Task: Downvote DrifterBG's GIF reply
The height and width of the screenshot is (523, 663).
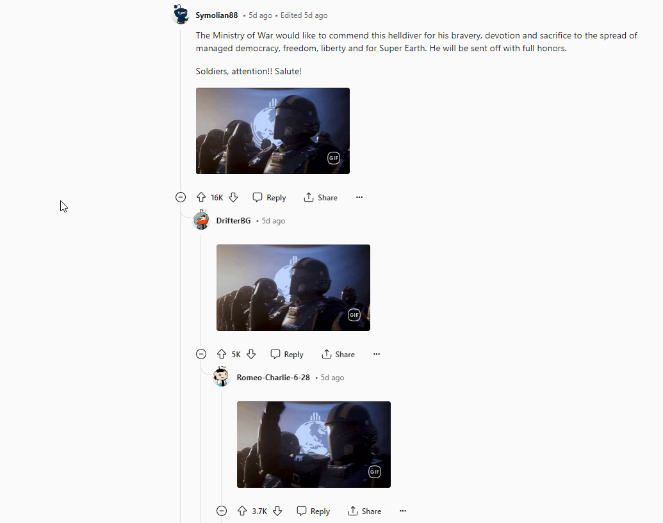Action: click(x=251, y=354)
